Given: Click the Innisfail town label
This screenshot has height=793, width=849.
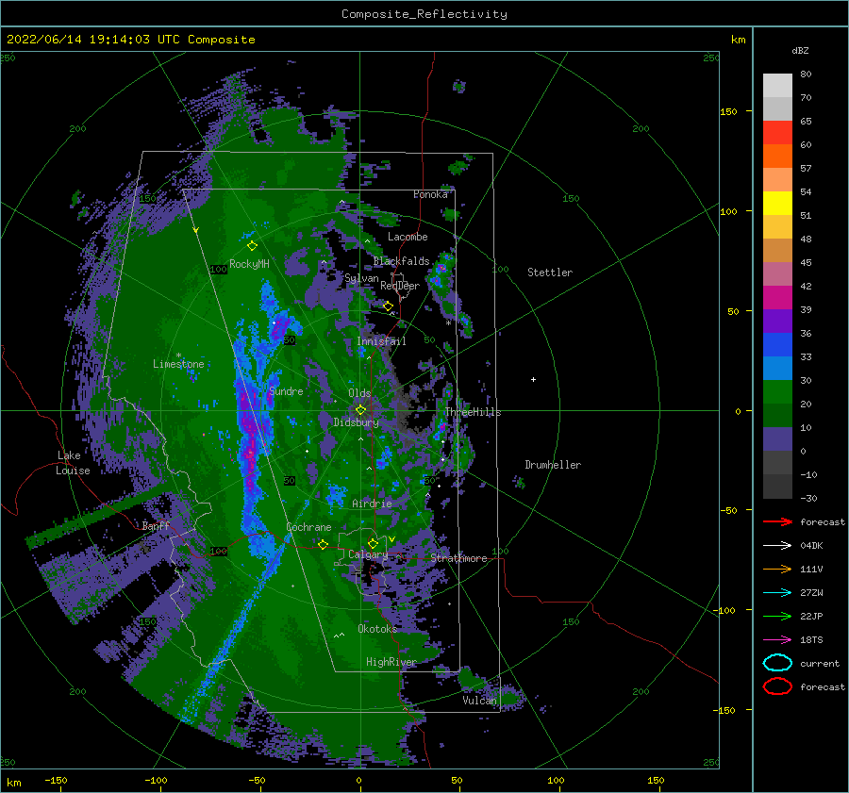Looking at the screenshot, I should tap(381, 341).
